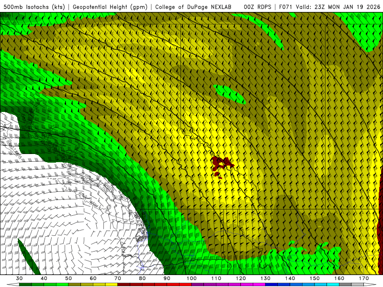Click the '500mb Isotachs (kts)' title text
Screen dimensions: 383x287
pyautogui.click(x=34, y=7)
